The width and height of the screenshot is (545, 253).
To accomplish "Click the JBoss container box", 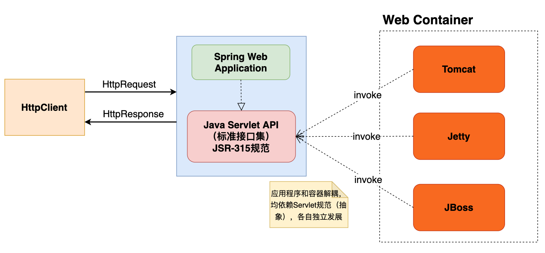I will tap(459, 208).
